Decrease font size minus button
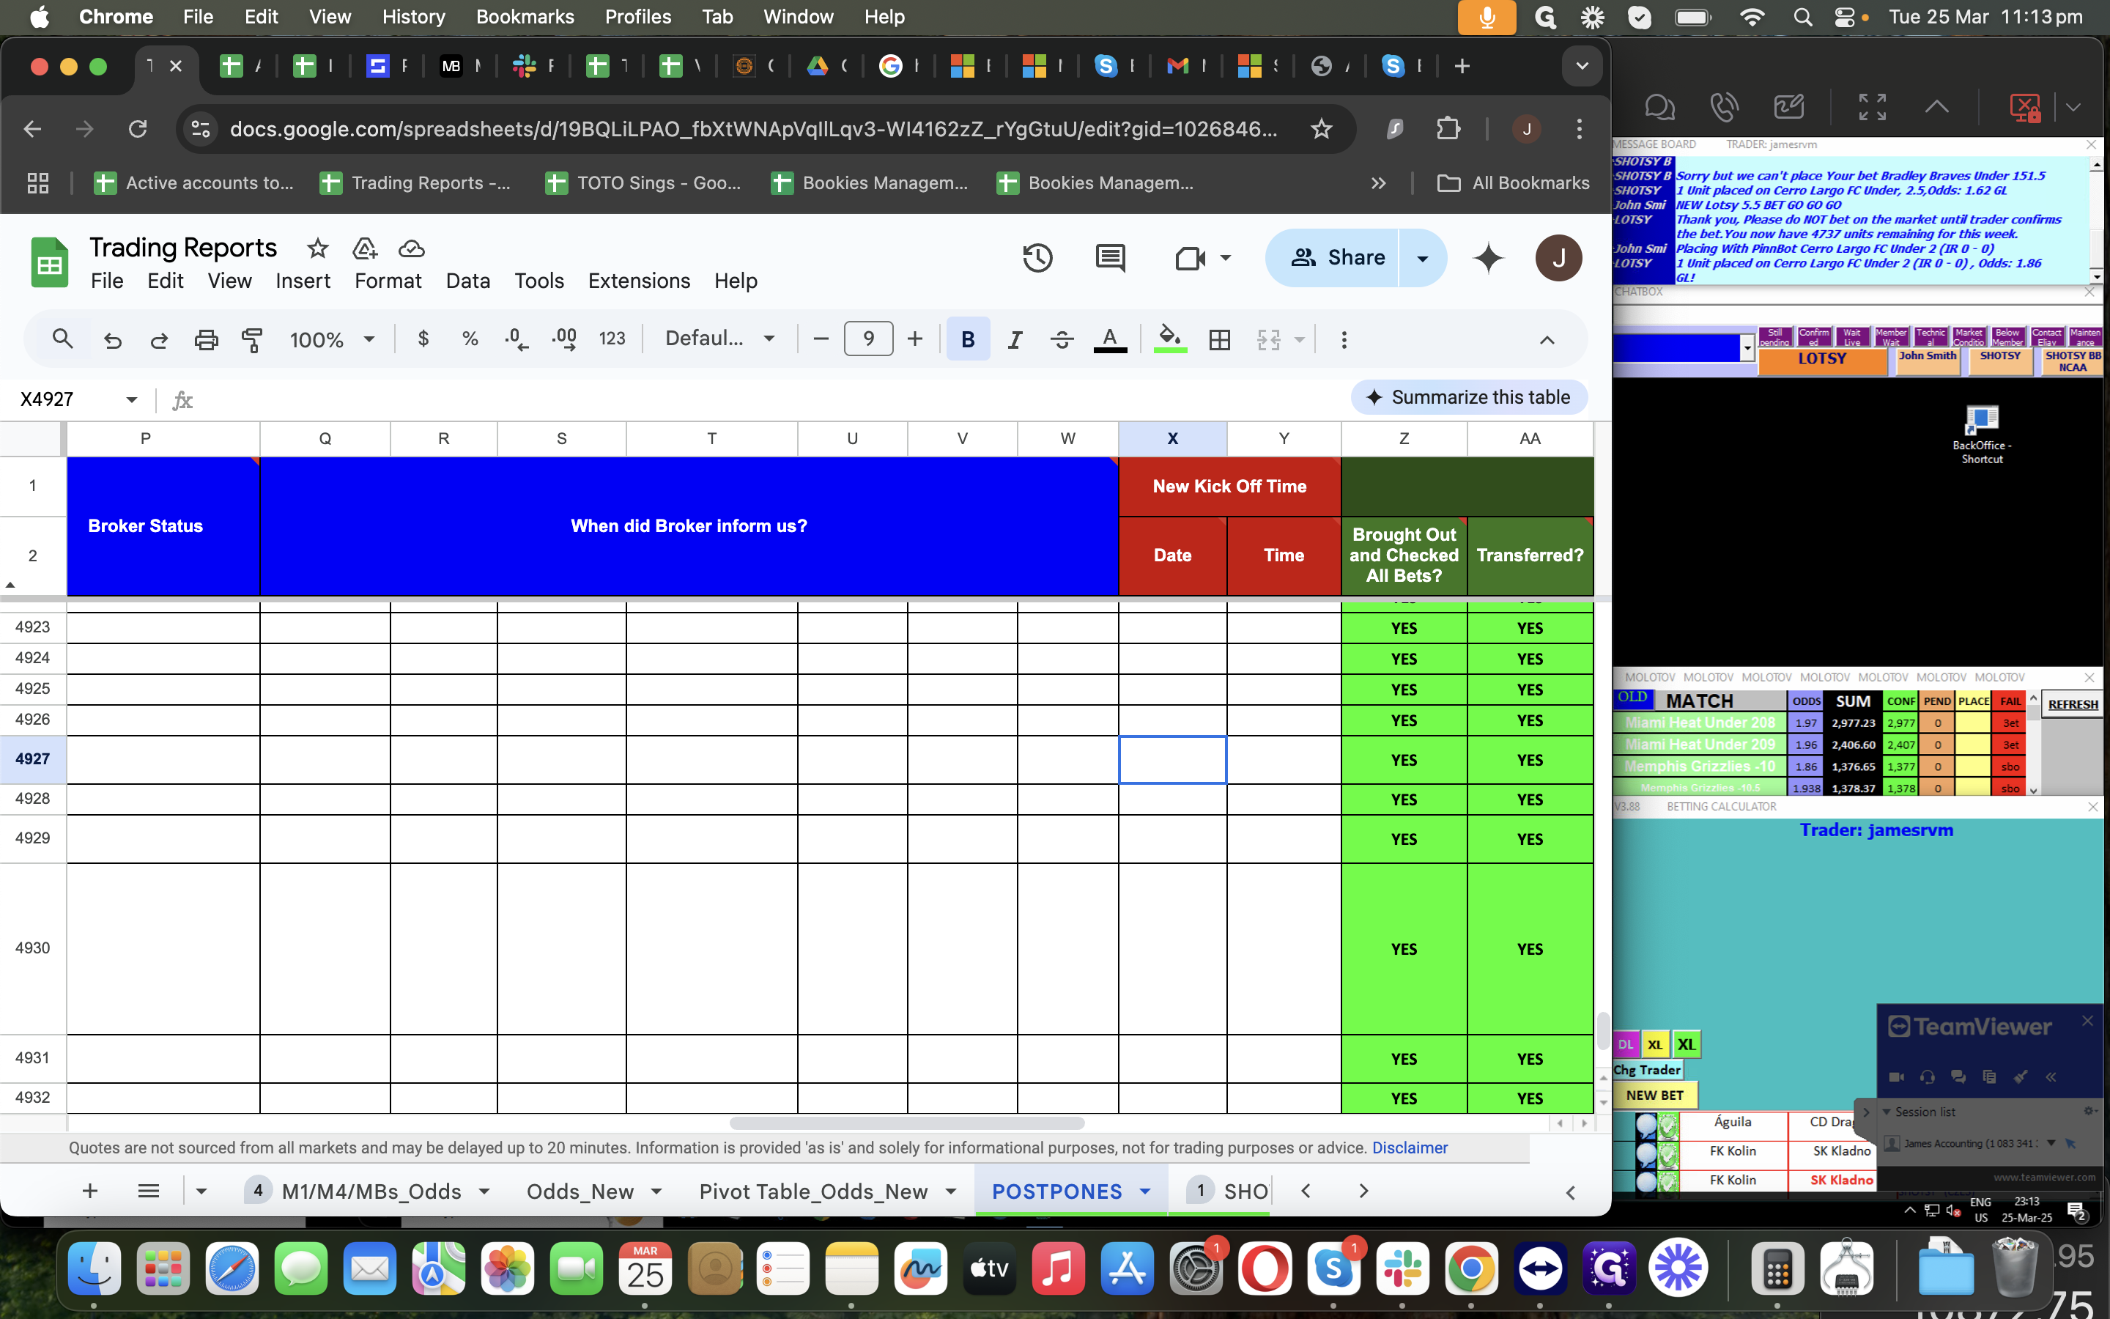Image resolution: width=2110 pixels, height=1319 pixels. click(821, 339)
